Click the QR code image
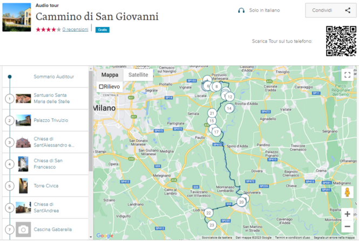 click(x=341, y=41)
